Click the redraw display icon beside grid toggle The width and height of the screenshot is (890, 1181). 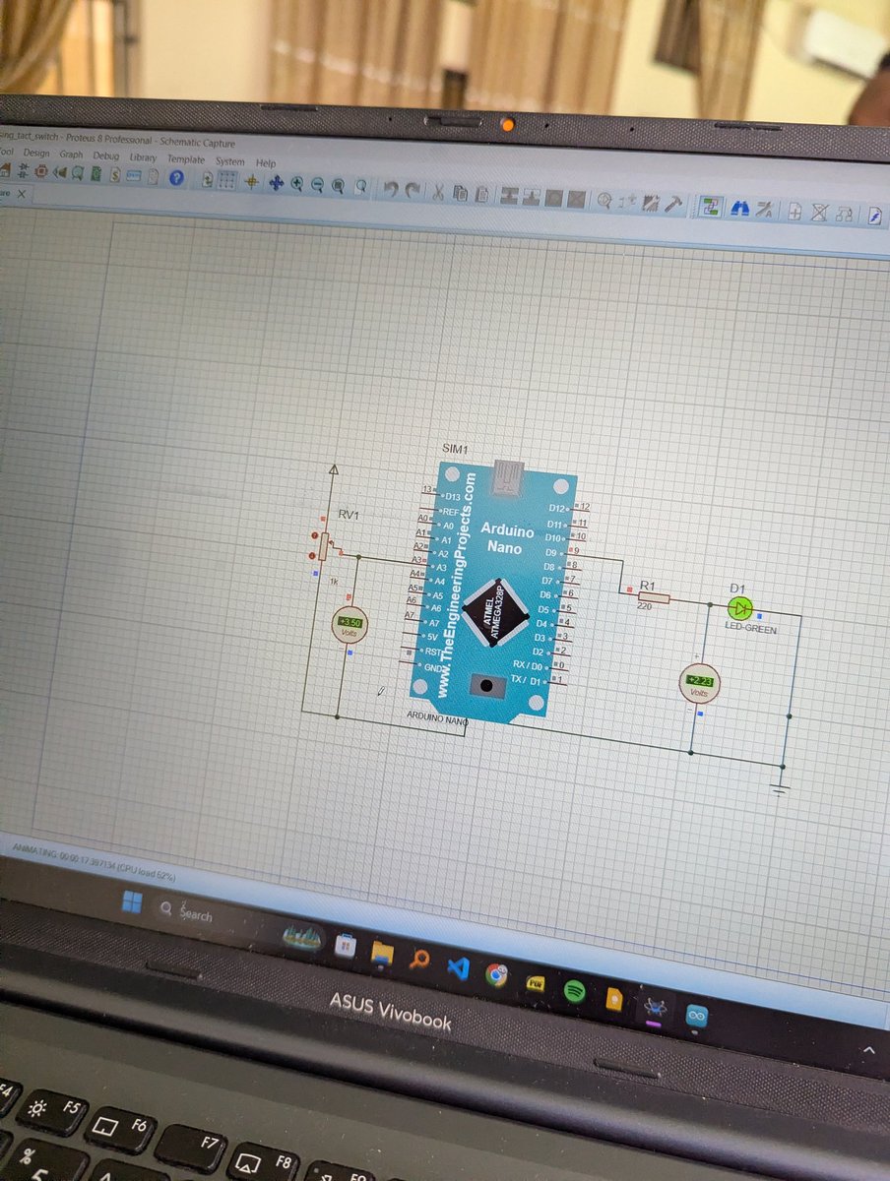click(208, 179)
